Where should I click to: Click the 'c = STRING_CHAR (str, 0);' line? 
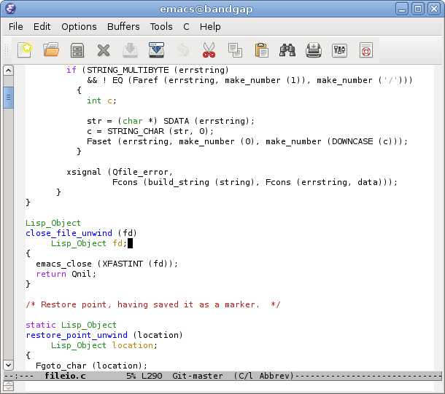[x=150, y=131]
